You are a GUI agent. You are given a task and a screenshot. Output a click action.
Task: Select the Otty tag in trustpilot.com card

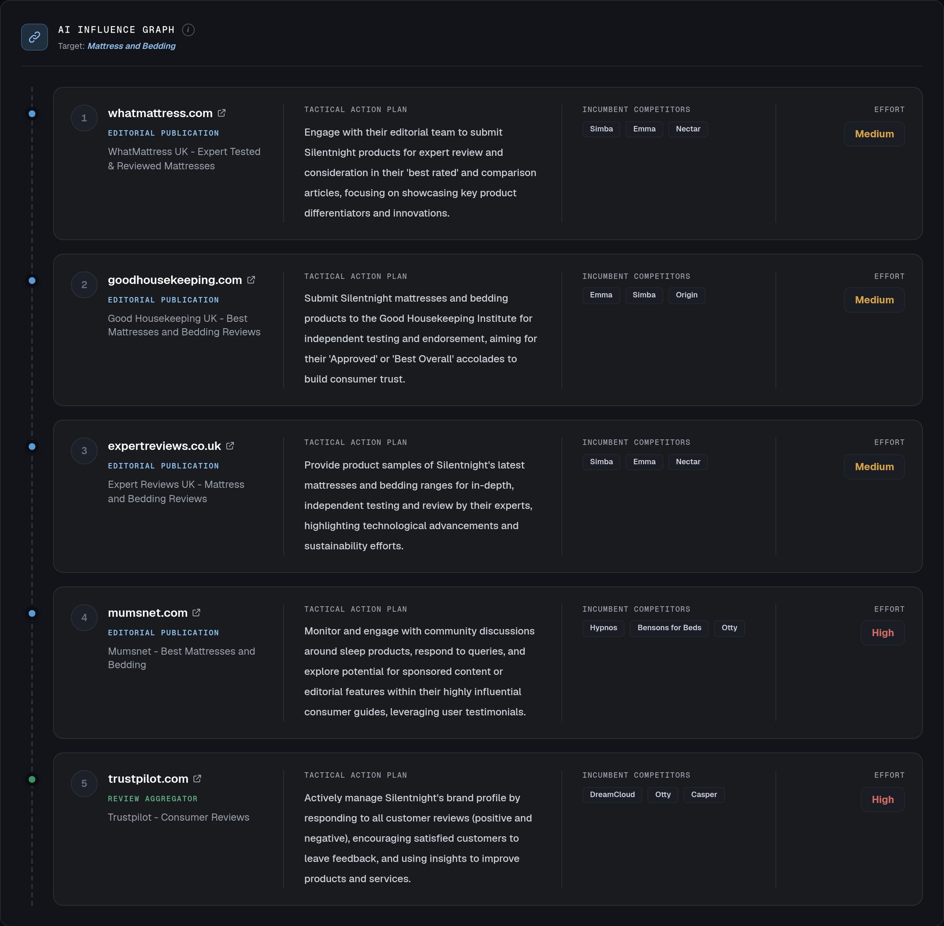[662, 795]
